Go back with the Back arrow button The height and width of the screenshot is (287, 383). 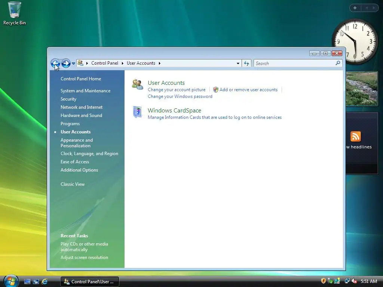click(x=55, y=64)
